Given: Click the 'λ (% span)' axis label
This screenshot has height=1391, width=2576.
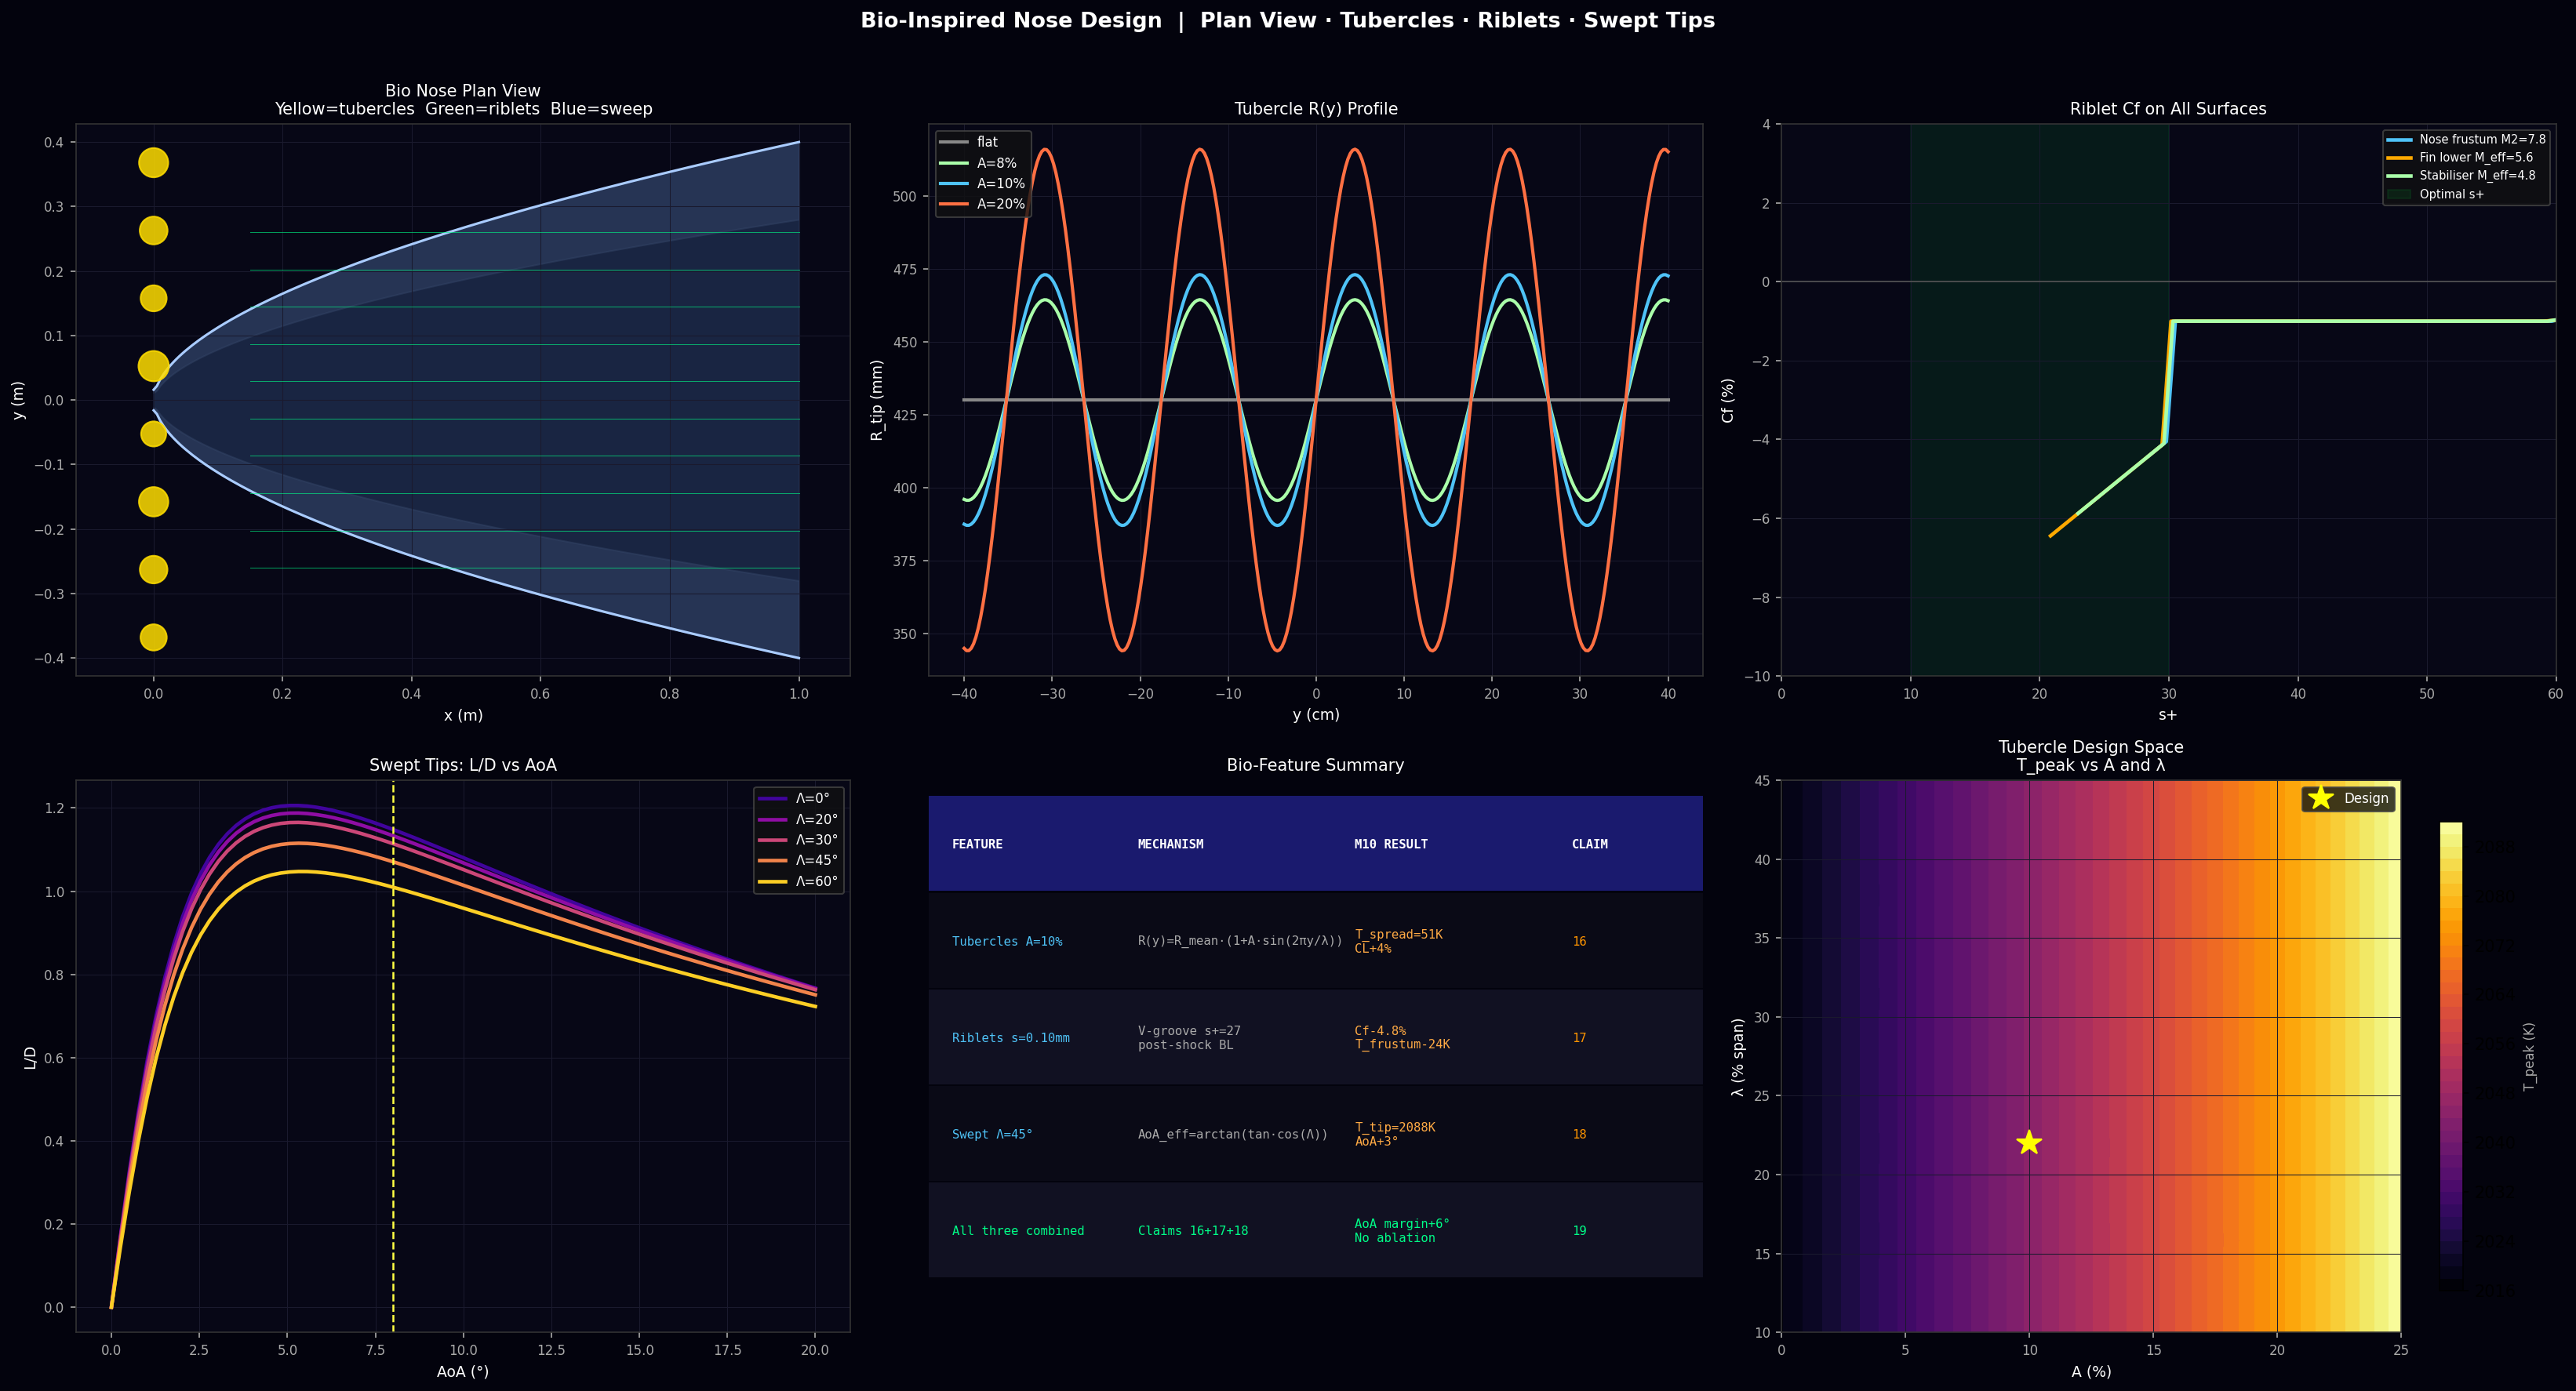Looking at the screenshot, I should pyautogui.click(x=1738, y=1057).
